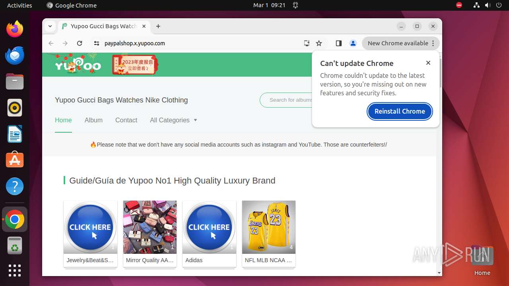This screenshot has height=286, width=509.
Task: Open the power menu icon in the top bar
Action: coord(499,5)
